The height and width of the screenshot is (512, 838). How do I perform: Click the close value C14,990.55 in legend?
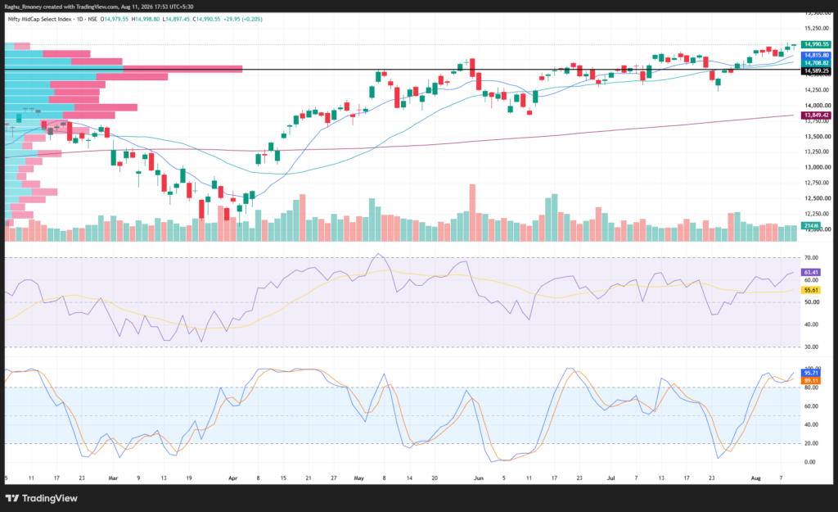[x=207, y=20]
